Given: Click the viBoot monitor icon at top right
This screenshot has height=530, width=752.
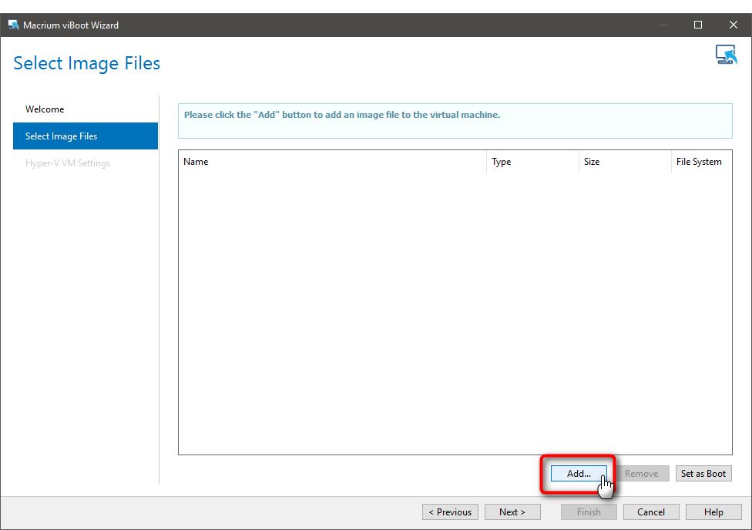Looking at the screenshot, I should [726, 55].
